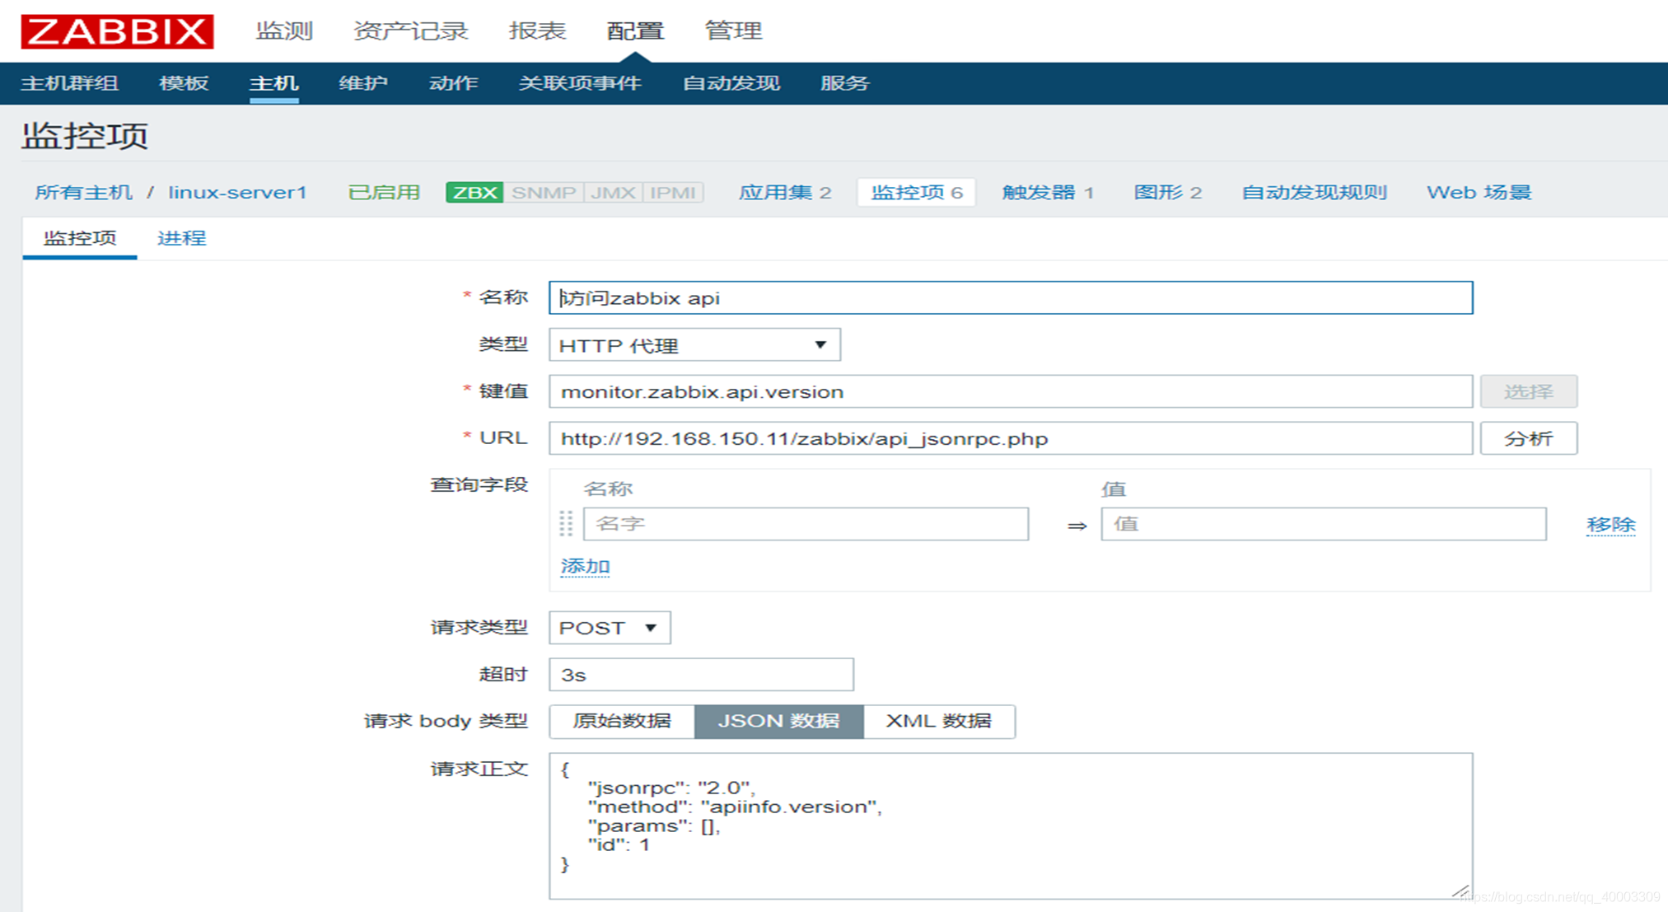The image size is (1668, 912).
Task: Click the 选择 key button
Action: point(1529,391)
